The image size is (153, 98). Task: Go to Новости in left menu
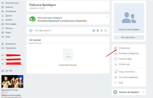[9, 7]
